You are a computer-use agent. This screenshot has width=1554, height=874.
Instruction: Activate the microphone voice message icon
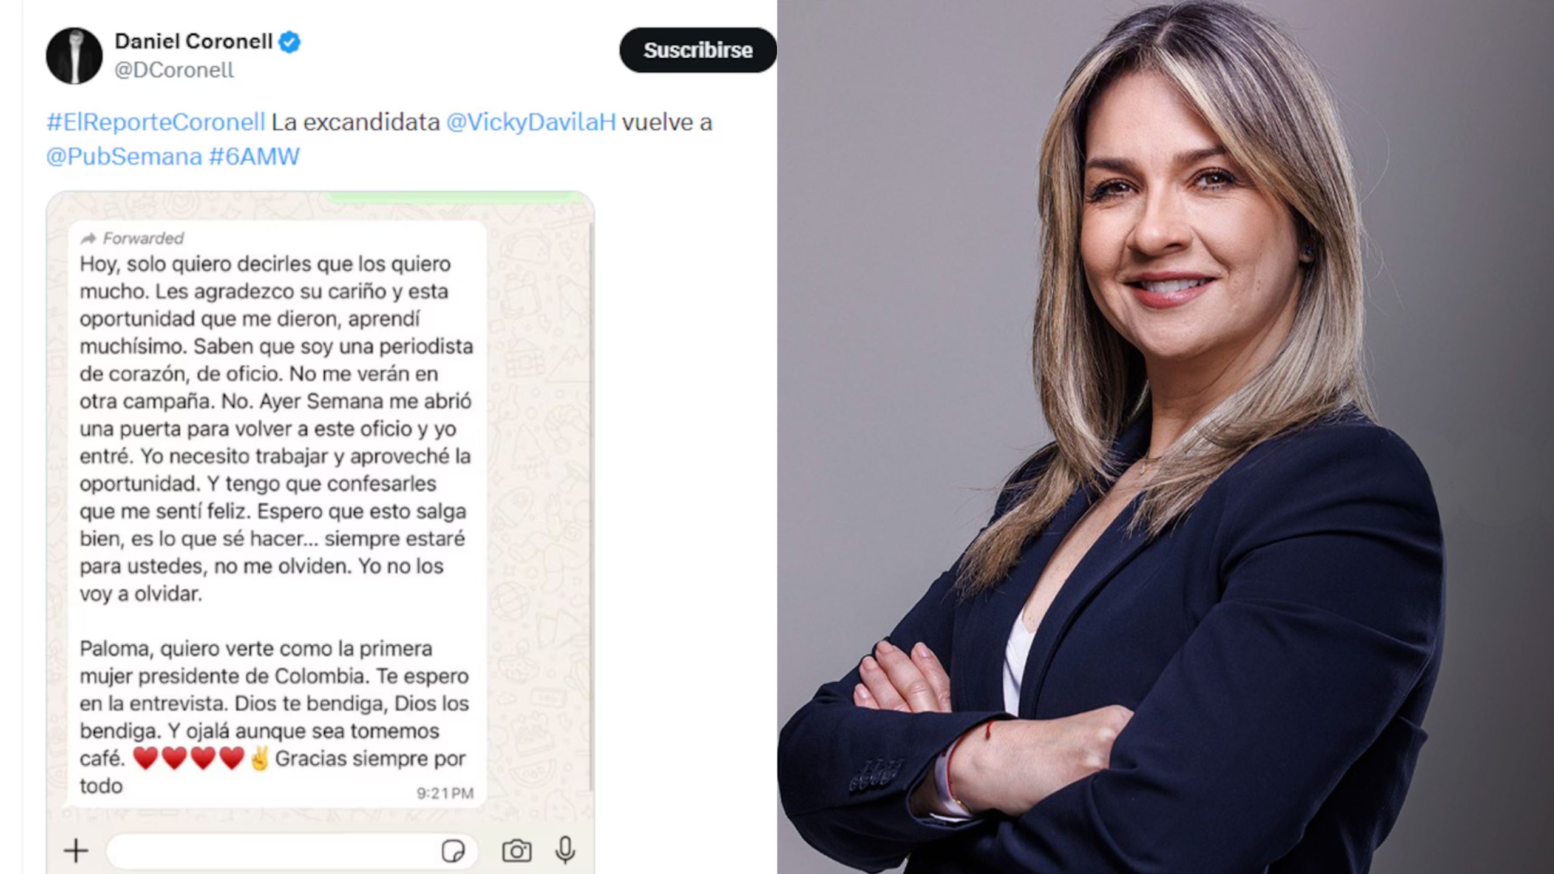[565, 850]
